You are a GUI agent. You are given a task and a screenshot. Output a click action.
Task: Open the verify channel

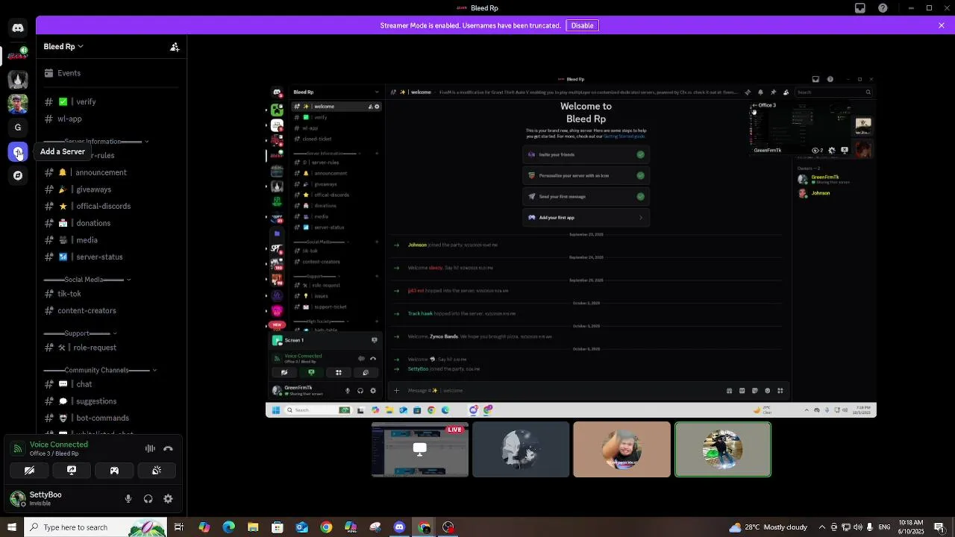(x=112, y=101)
